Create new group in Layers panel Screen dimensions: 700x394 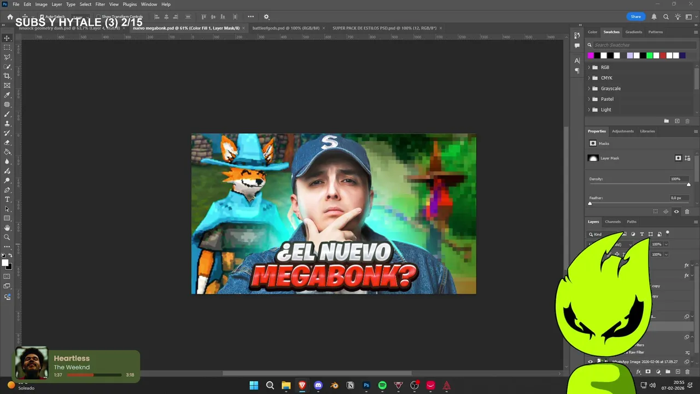[668, 372]
